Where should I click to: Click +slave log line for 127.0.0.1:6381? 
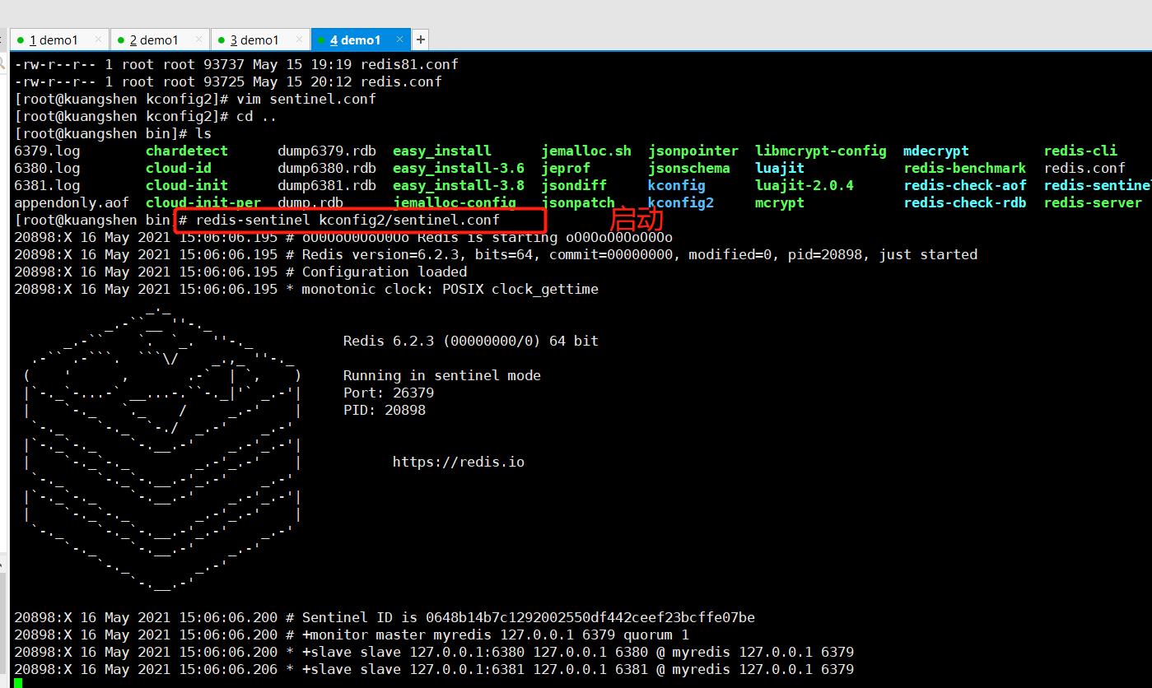point(434,669)
